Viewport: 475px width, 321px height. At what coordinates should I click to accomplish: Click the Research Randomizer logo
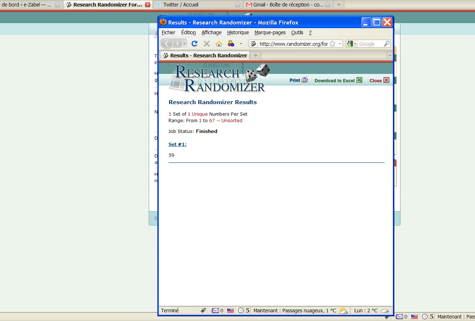point(220,78)
